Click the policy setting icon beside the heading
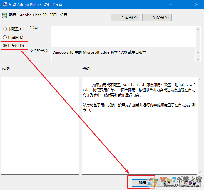Image resolution: width=204 pixels, height=190 pixels. pyautogui.click(x=4, y=16)
